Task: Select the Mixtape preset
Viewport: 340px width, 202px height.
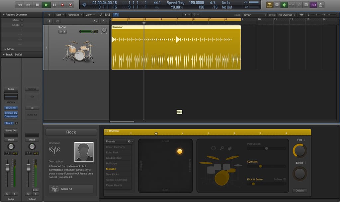Action: 111,169
